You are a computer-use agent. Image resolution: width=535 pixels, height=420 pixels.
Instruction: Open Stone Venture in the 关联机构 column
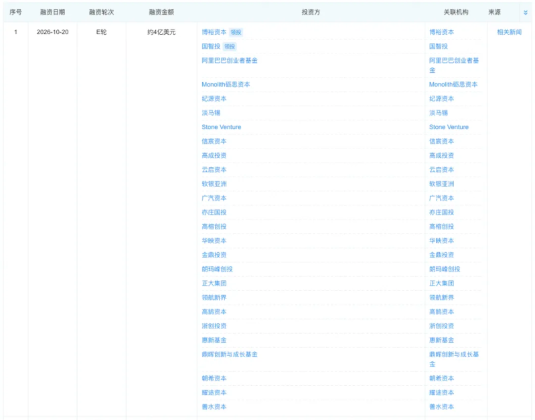click(x=449, y=127)
